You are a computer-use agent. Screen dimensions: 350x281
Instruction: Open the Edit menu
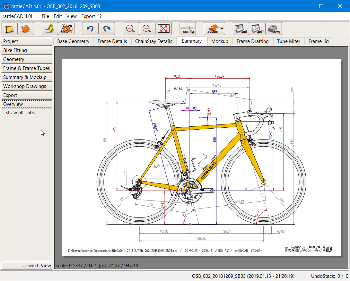pos(58,16)
